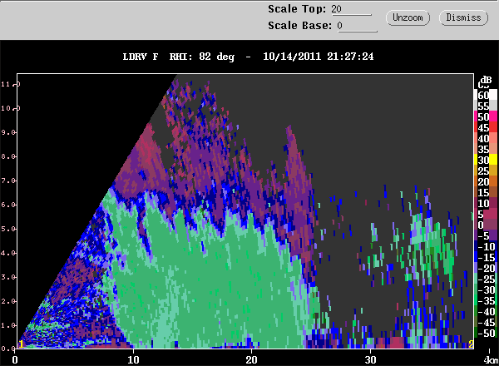Screen dimensions: 499x366
Task: Click the 6.0 height axis tick
Action: click(x=8, y=205)
